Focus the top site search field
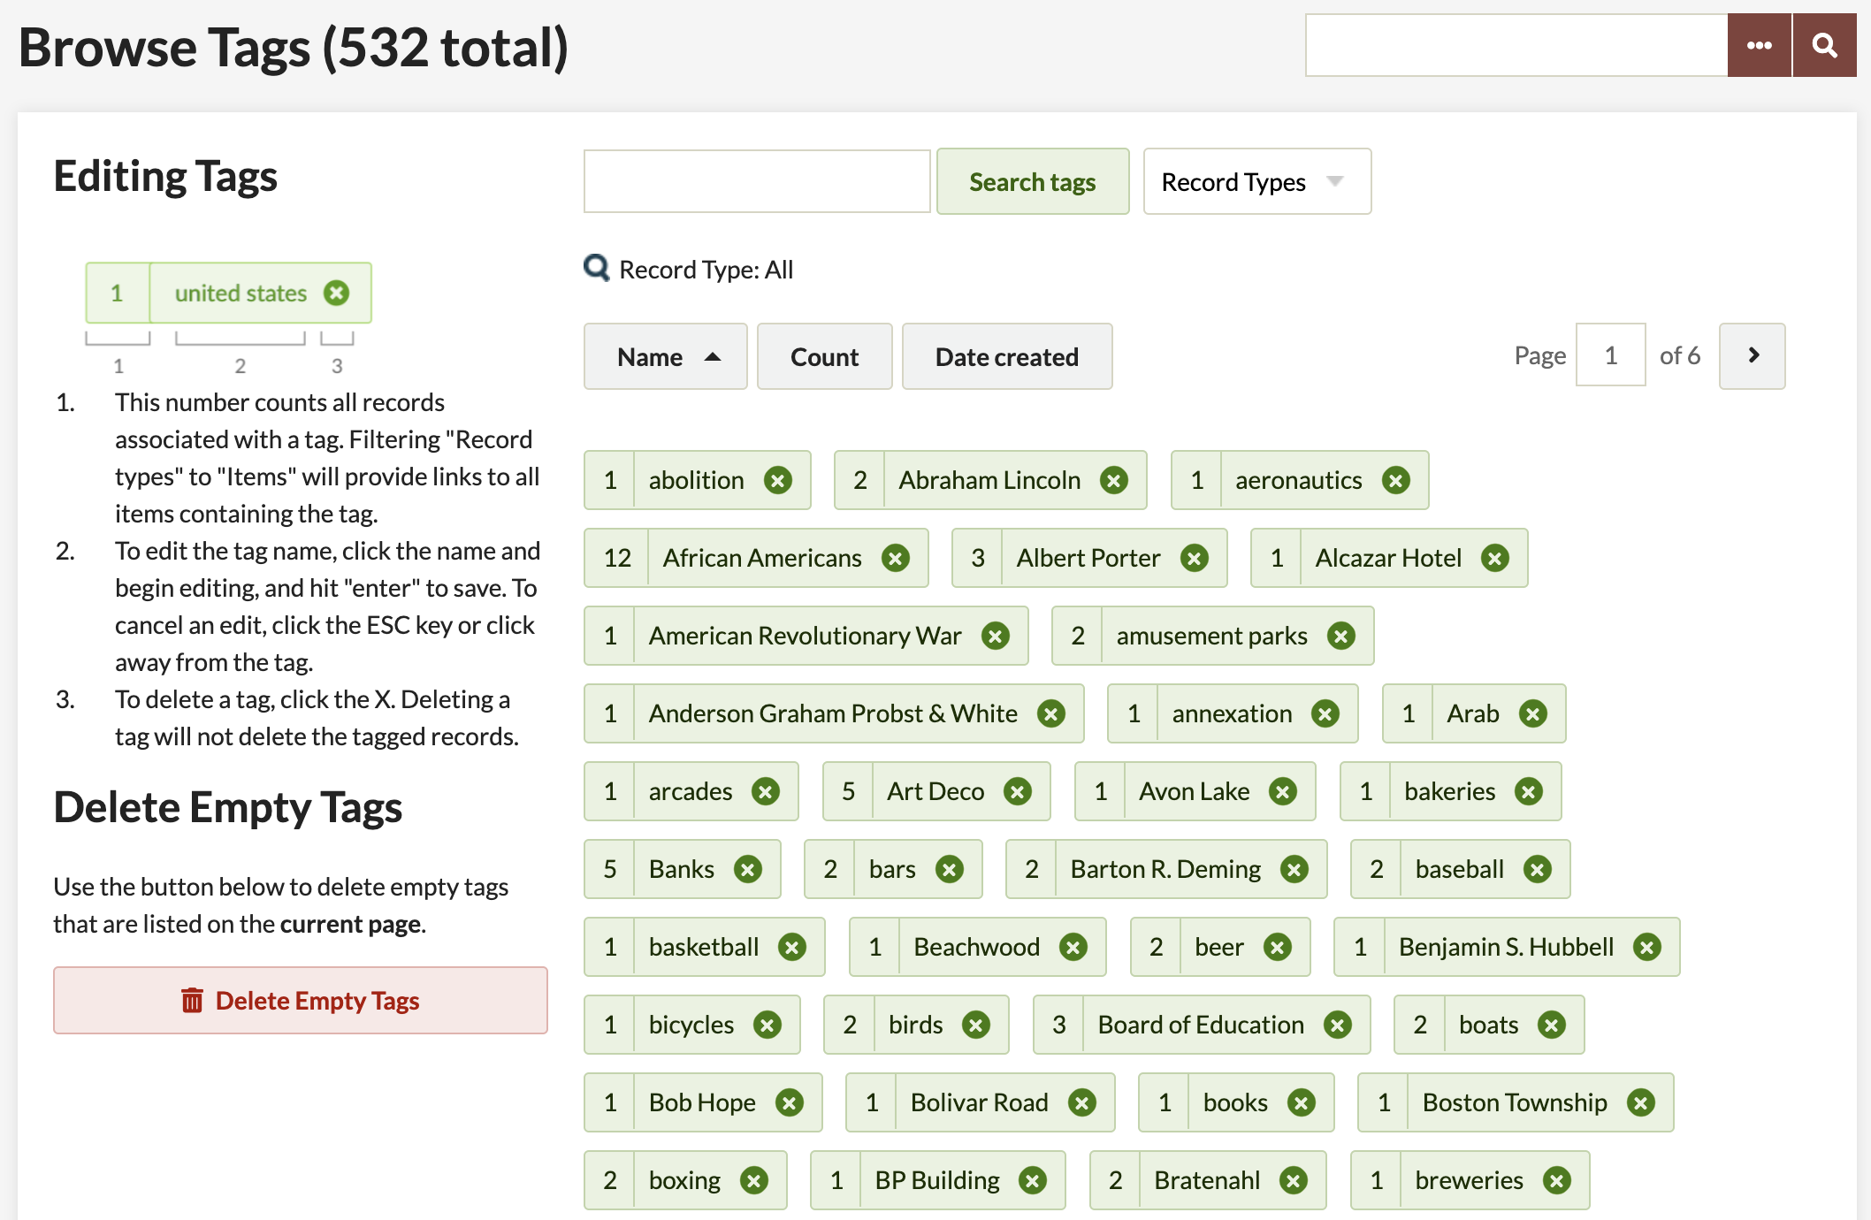This screenshot has width=1871, height=1220. tap(1516, 45)
